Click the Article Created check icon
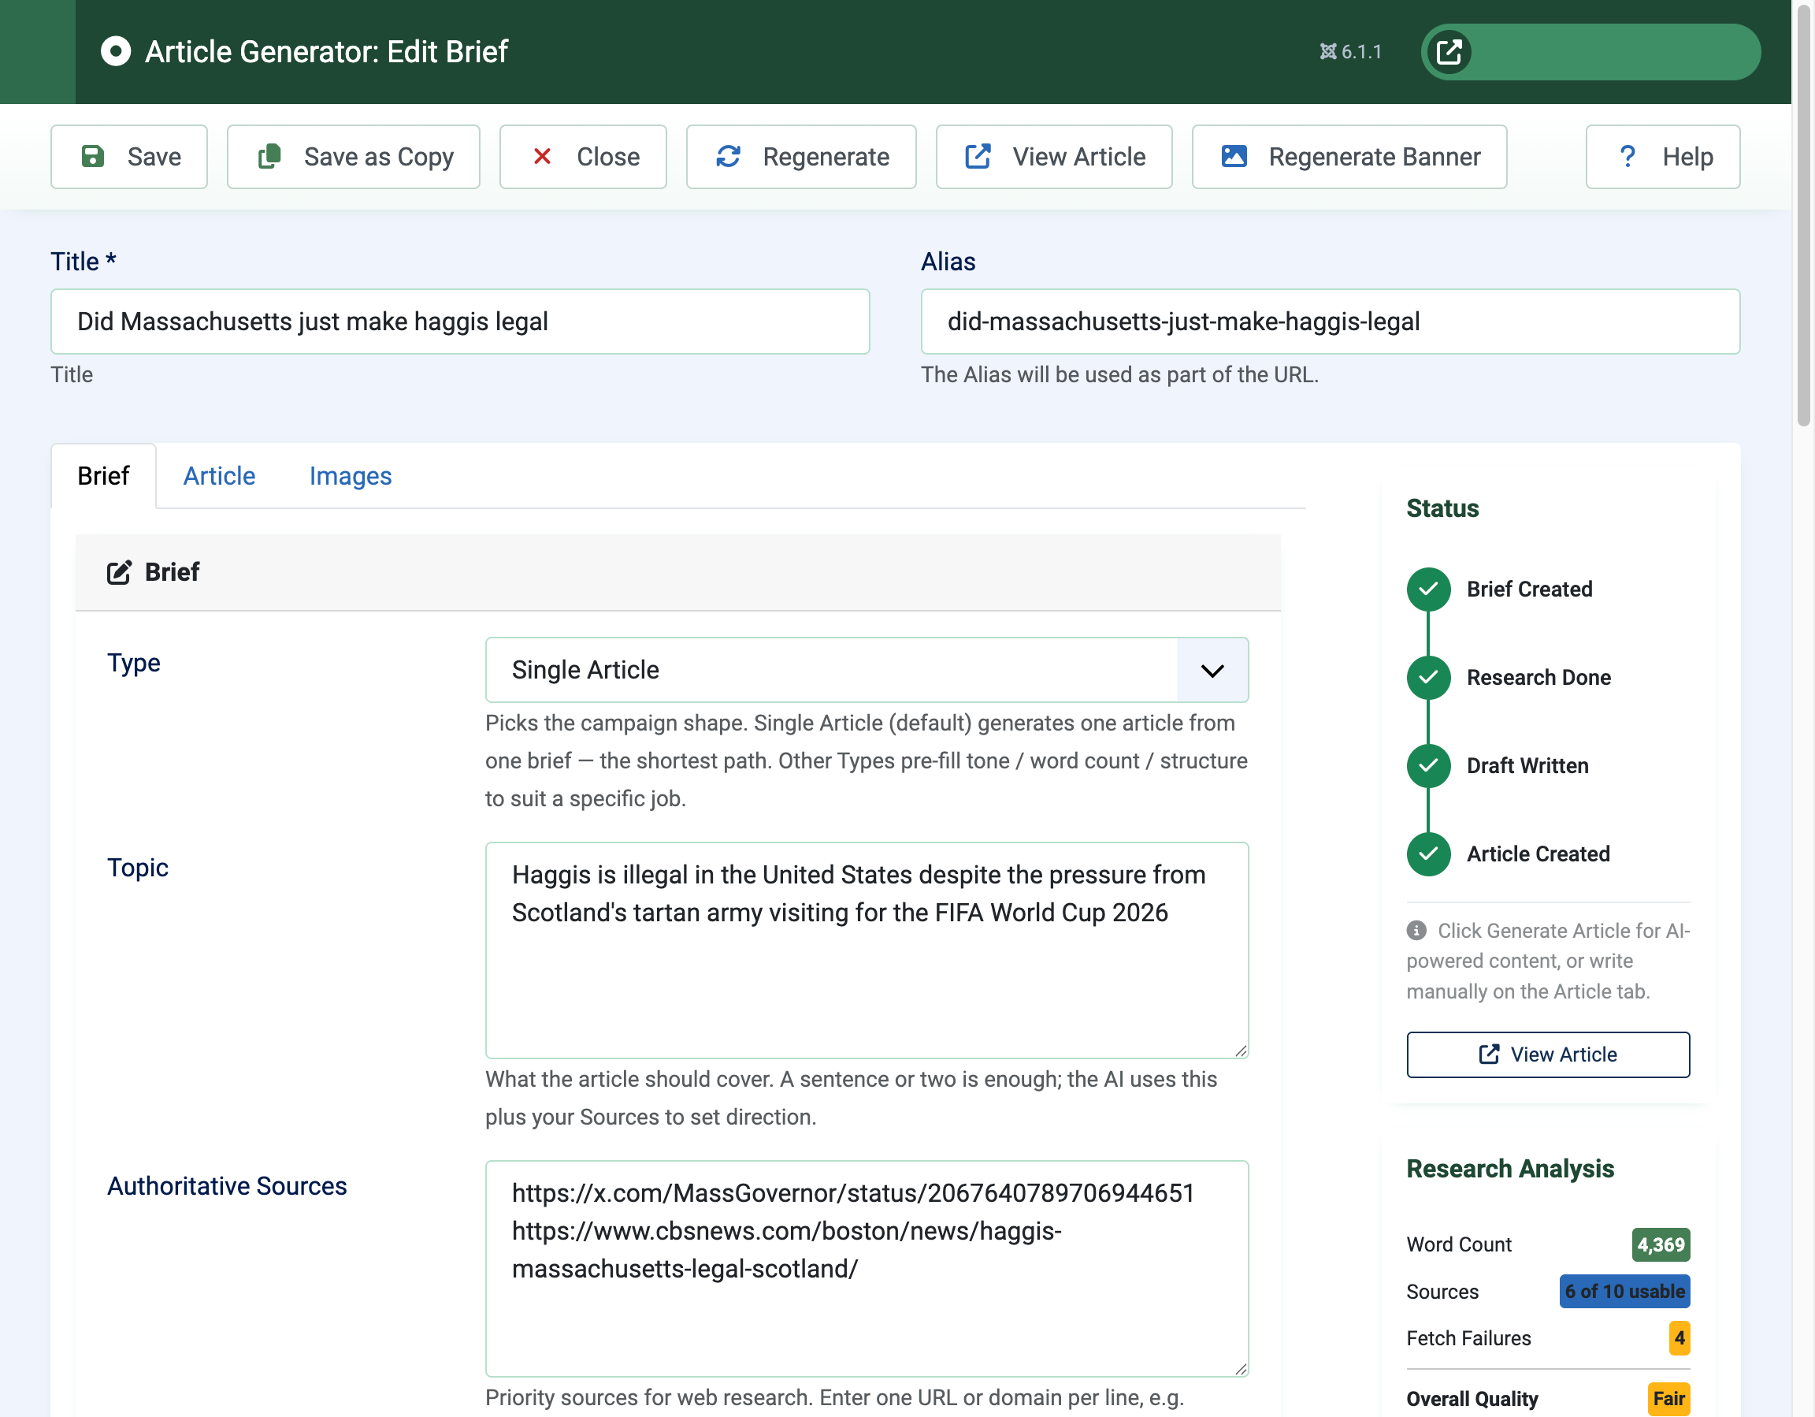1815x1417 pixels. tap(1427, 854)
